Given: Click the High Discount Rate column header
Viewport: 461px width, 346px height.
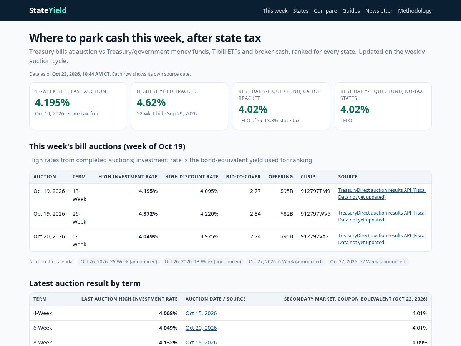Looking at the screenshot, I should click(x=192, y=177).
